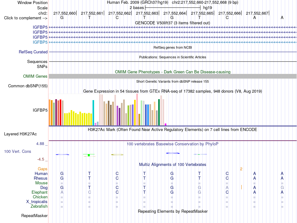Click the "Click to complement -->" label

click(26, 18)
